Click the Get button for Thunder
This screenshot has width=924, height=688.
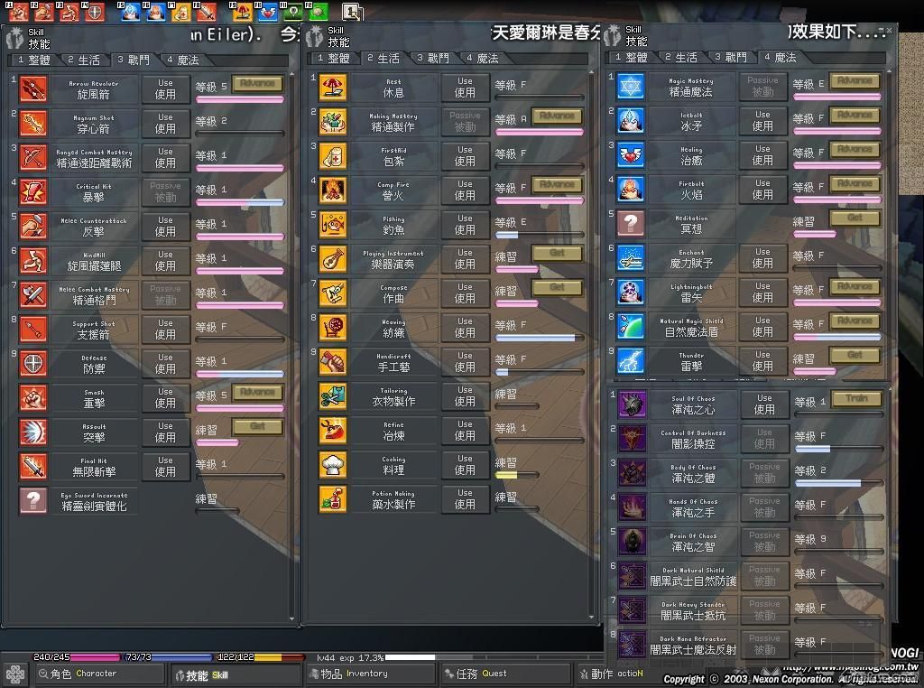855,355
